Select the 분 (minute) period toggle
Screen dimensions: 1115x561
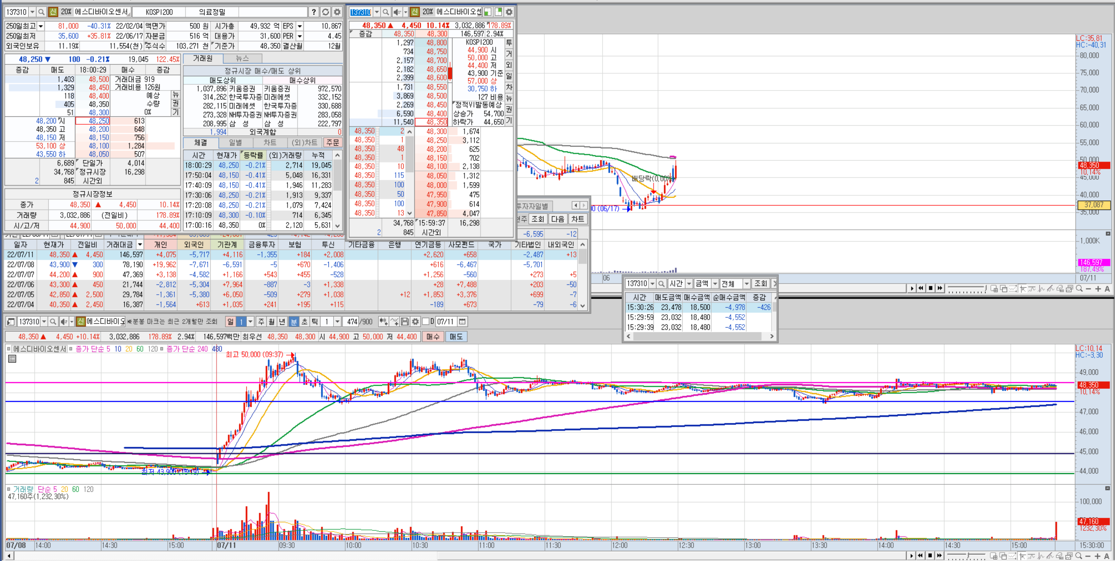point(294,322)
